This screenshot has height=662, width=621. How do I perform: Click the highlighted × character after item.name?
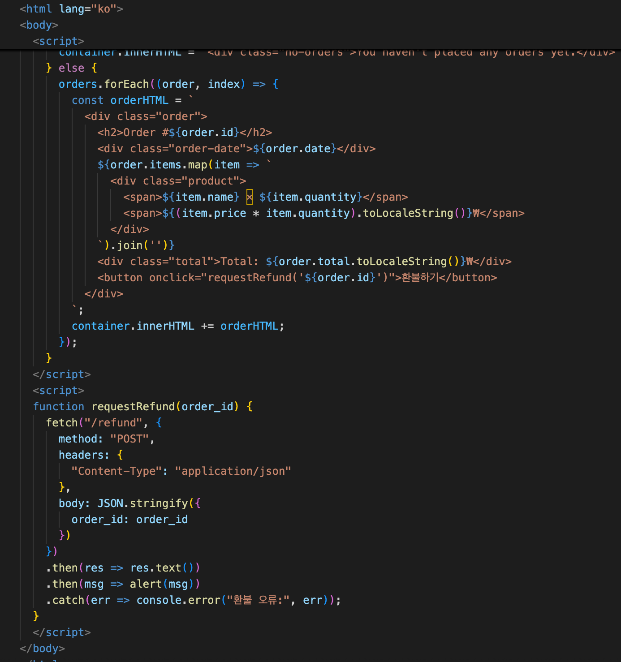pos(250,197)
